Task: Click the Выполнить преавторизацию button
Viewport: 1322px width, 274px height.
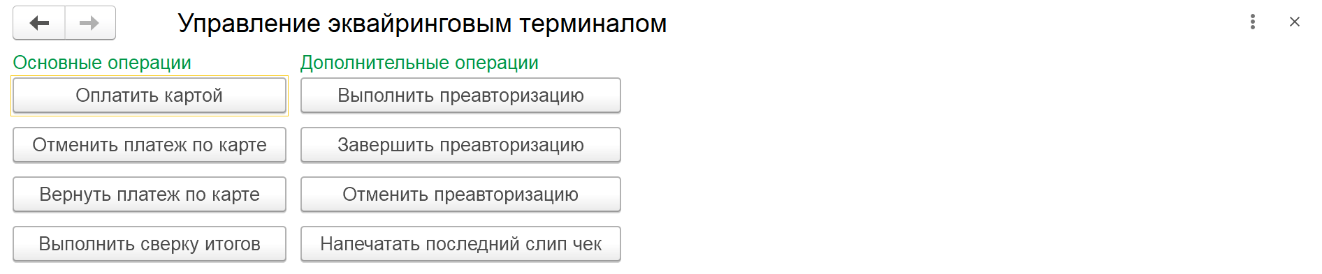Action: pyautogui.click(x=460, y=96)
